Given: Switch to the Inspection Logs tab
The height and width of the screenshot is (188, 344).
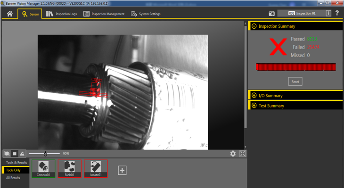Looking at the screenshot, I should click(x=61, y=14).
